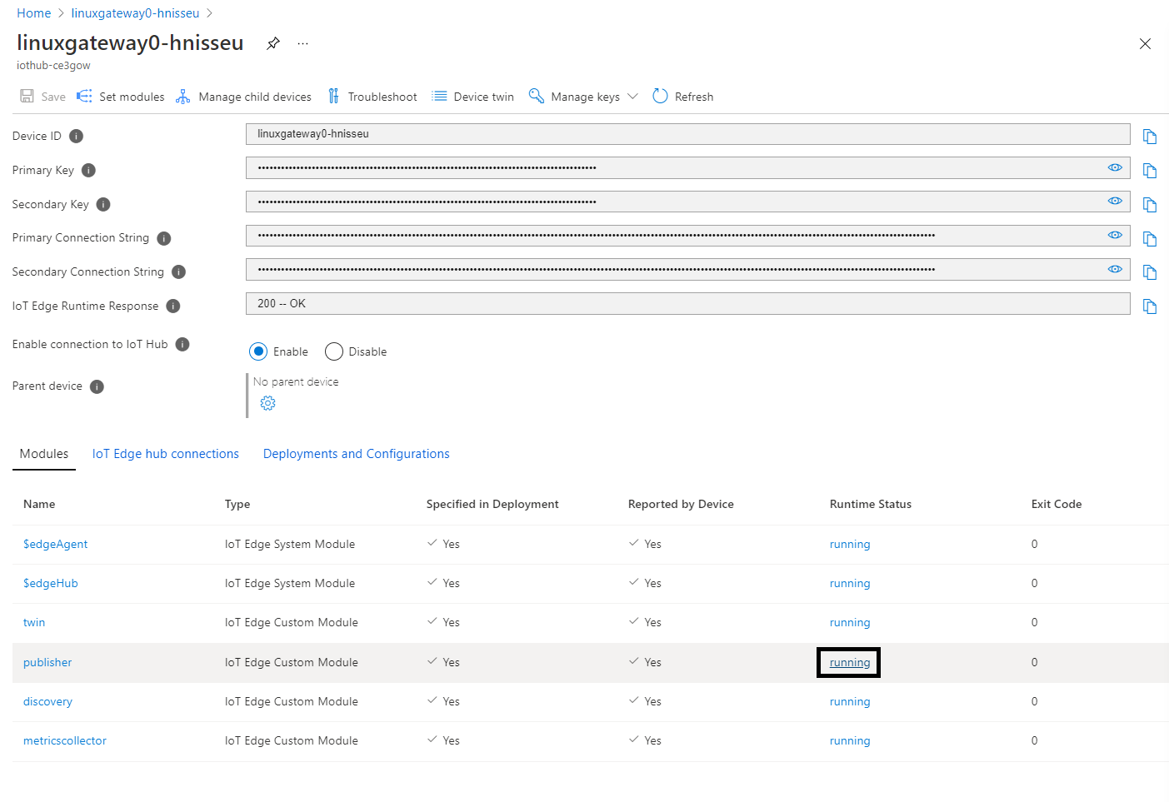Click the Manage child devices icon
Viewport: 1169px width, 802px height.
(183, 96)
